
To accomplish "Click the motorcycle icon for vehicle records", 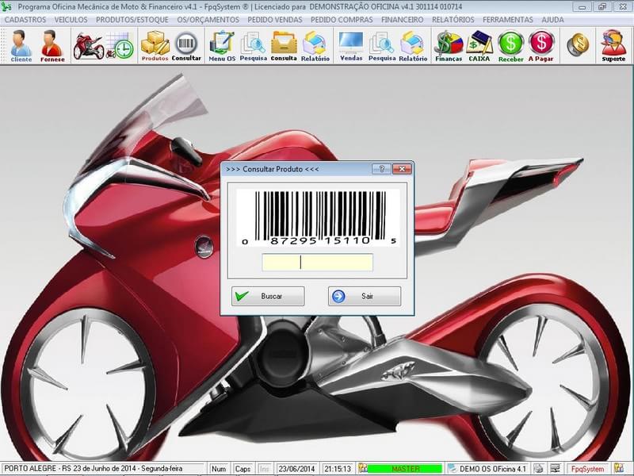I will pyautogui.click(x=87, y=44).
